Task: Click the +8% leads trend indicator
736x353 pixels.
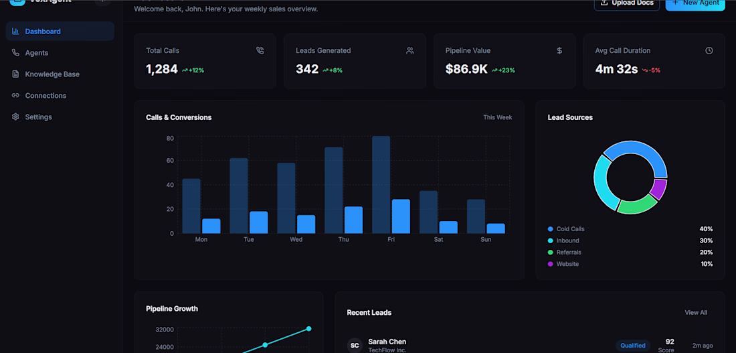Action: [333, 70]
